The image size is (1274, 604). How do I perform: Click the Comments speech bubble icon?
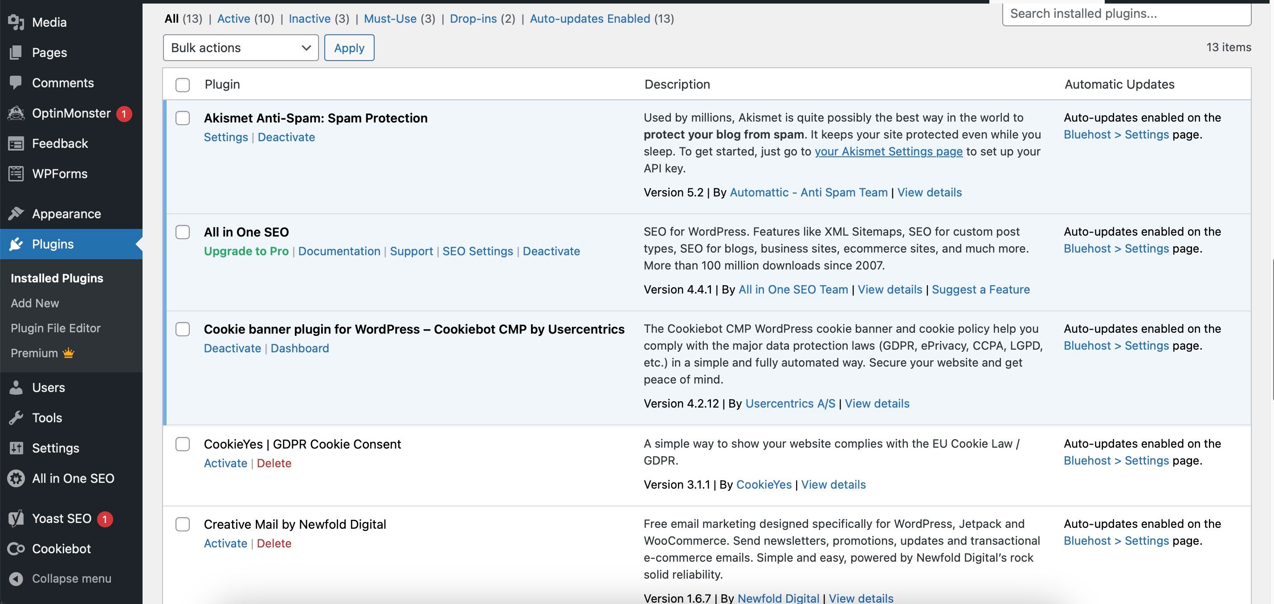point(16,82)
